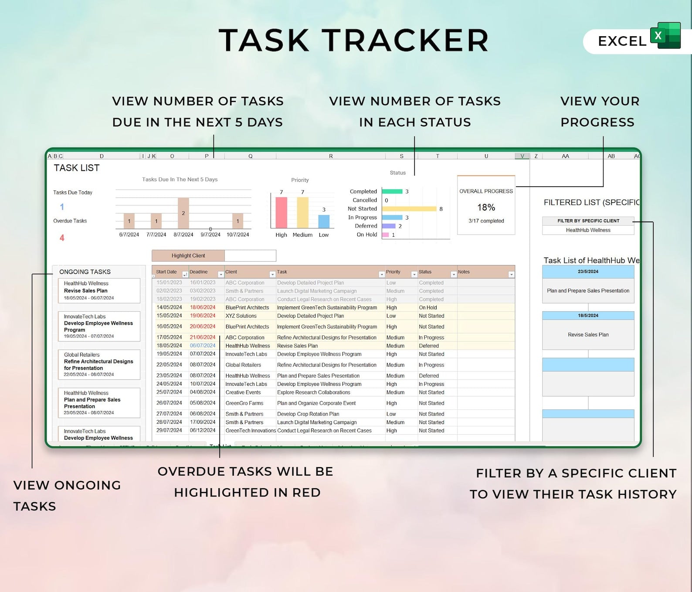Click the 8/7/2024 bar in due-tasks chart
Image resolution: width=692 pixels, height=592 pixels.
coord(183,213)
